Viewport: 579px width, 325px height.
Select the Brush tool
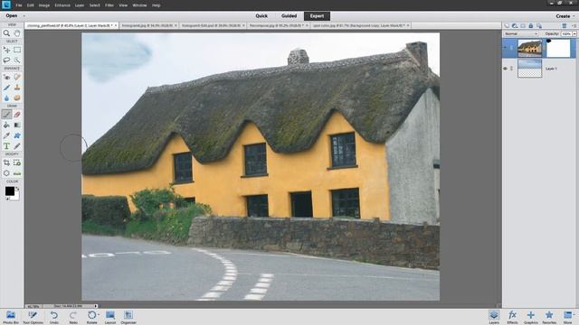(x=6, y=115)
